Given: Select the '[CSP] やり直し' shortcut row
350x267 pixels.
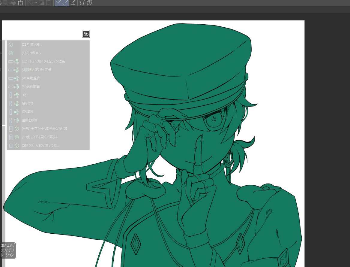Looking at the screenshot, I should point(48,53).
